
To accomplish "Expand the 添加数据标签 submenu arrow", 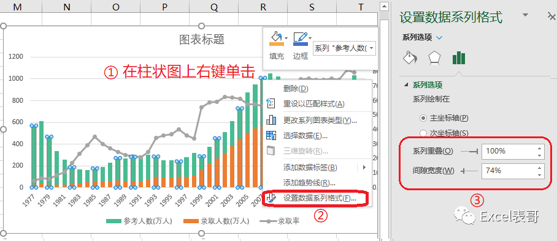I will tap(364, 167).
